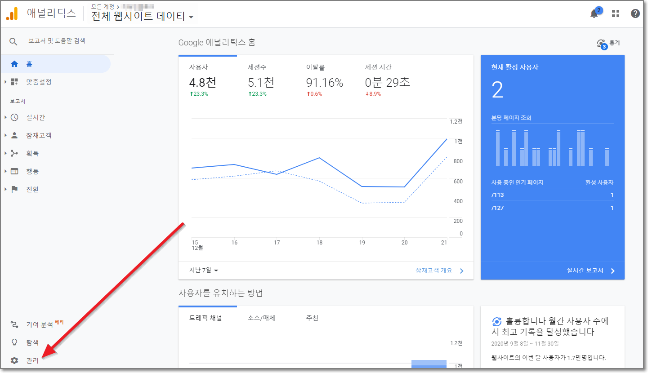Click the 관리 gear icon
648x373 pixels.
14,360
